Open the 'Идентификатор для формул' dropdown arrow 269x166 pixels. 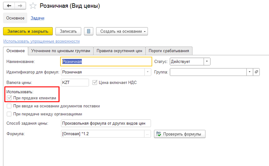pyautogui.click(x=148, y=72)
